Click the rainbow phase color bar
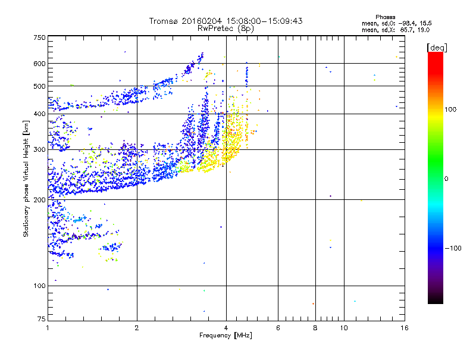 436,178
